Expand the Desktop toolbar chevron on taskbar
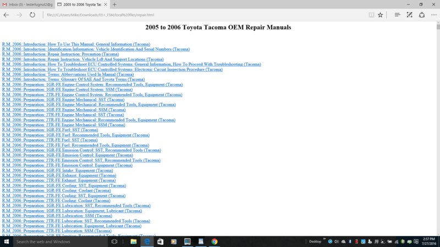Screen dimensions: 440x247 pos(324,239)
